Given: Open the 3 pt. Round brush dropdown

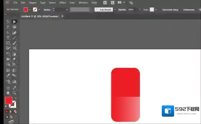Looking at the screenshot, I should 115,10.
